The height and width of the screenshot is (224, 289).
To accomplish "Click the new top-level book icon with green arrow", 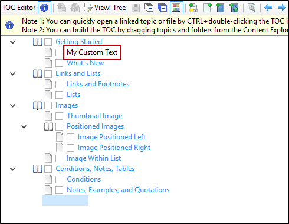I will click(234, 8).
